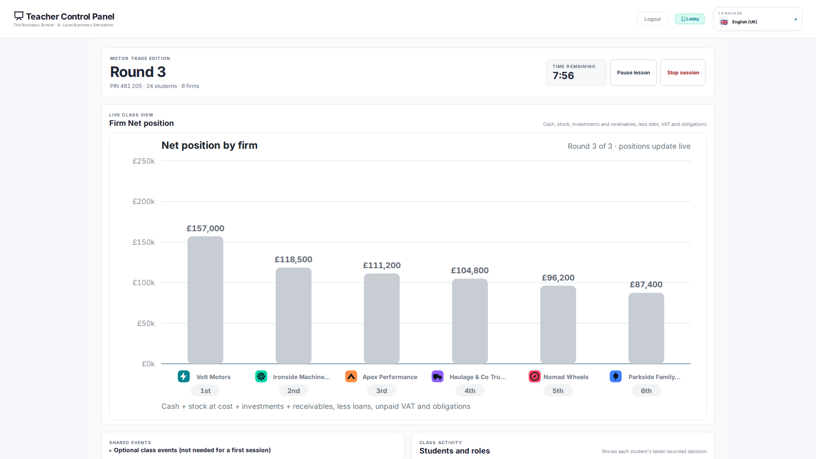Click the Time Remaining 7:56 display
Viewport: 816px width, 459px height.
point(576,73)
